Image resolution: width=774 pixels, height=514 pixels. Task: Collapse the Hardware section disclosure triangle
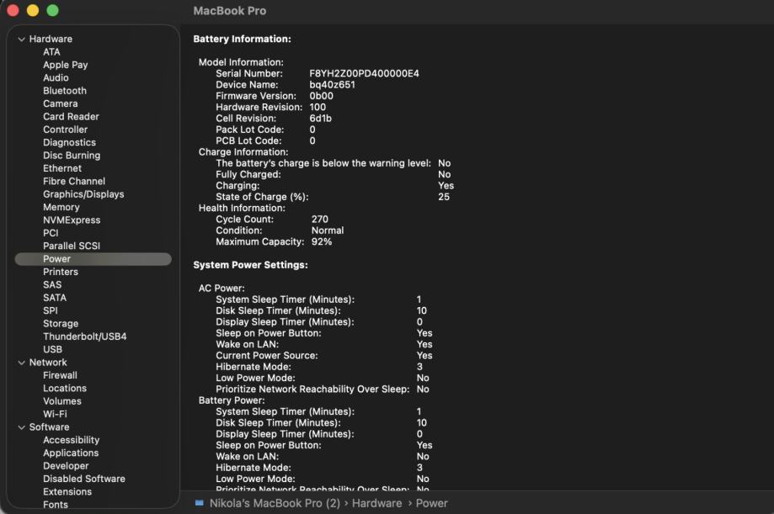pyautogui.click(x=22, y=40)
